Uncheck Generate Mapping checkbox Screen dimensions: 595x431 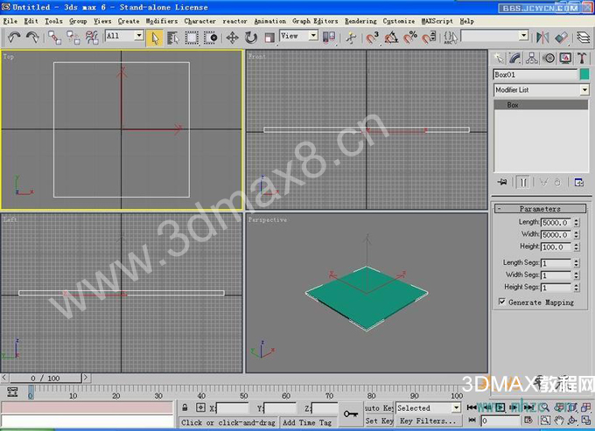[x=501, y=302]
